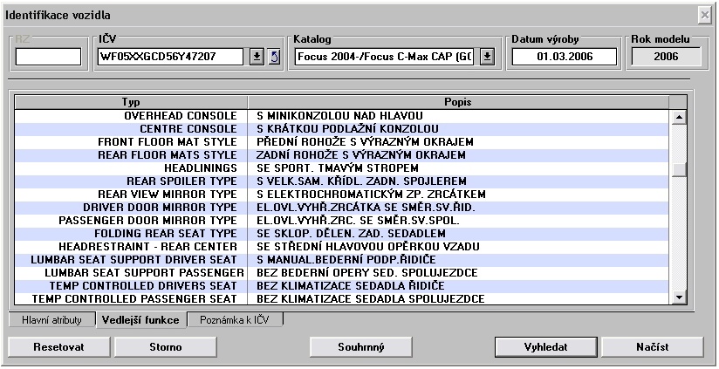Image resolution: width=719 pixels, height=369 pixels.
Task: Select the Vedlejší funkce tab
Action: [x=140, y=320]
